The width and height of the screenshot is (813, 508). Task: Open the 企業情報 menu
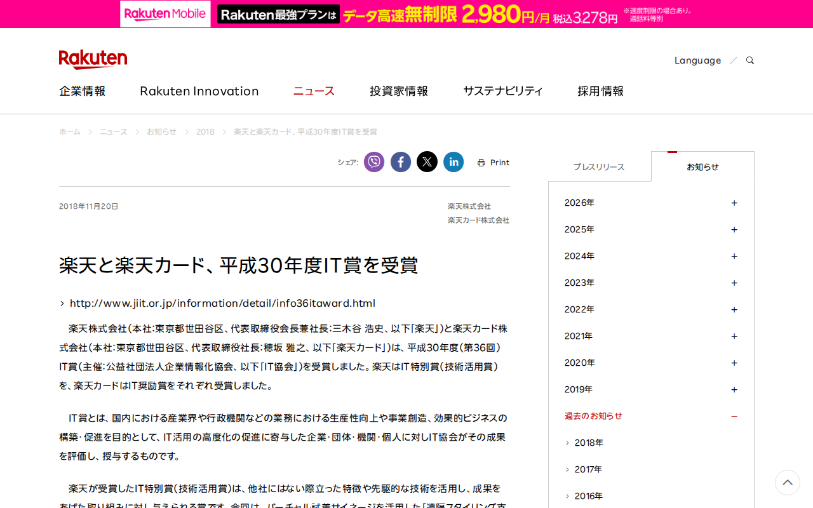[83, 91]
